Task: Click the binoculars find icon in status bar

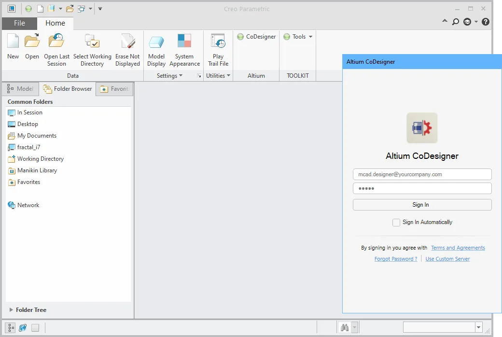Action: click(345, 327)
